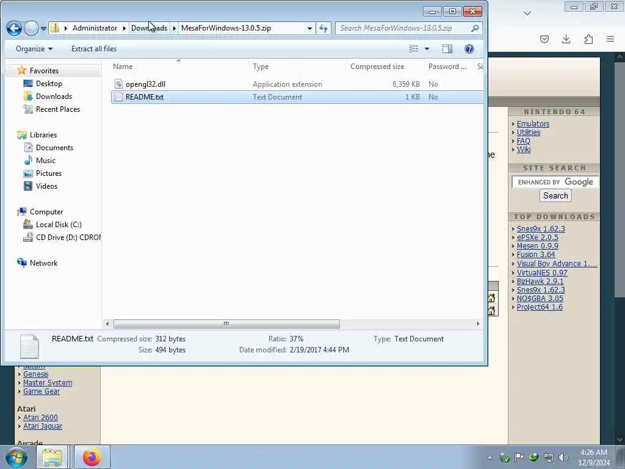Open the Windows Start menu

16,457
